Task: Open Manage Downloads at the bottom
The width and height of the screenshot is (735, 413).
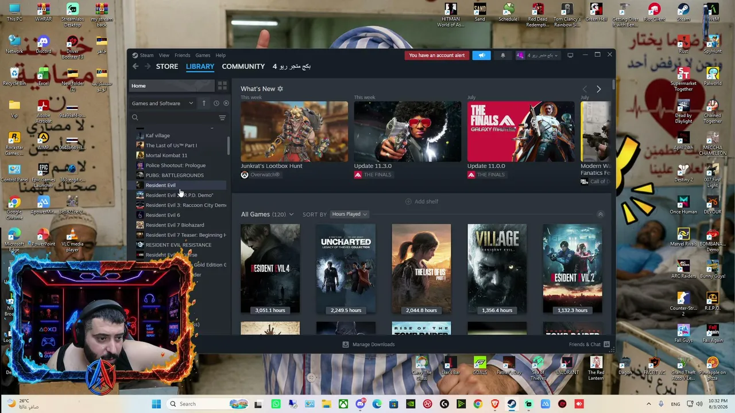Action: point(368,344)
